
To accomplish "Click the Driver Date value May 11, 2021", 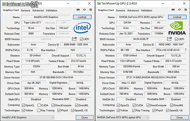I will (129, 83).
